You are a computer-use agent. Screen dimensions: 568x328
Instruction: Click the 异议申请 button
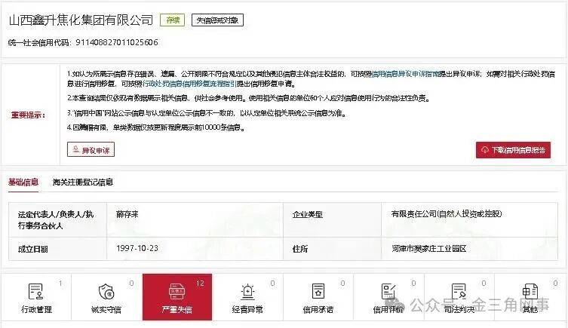click(x=91, y=150)
